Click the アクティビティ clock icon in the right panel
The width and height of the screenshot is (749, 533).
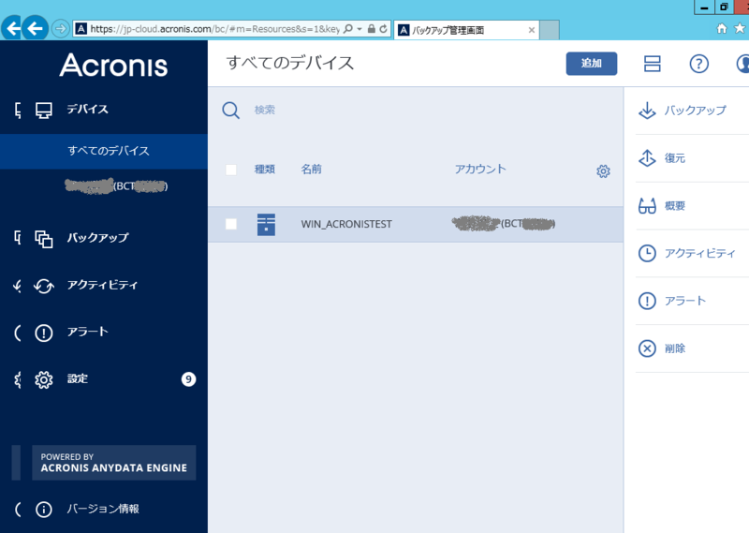click(x=647, y=253)
